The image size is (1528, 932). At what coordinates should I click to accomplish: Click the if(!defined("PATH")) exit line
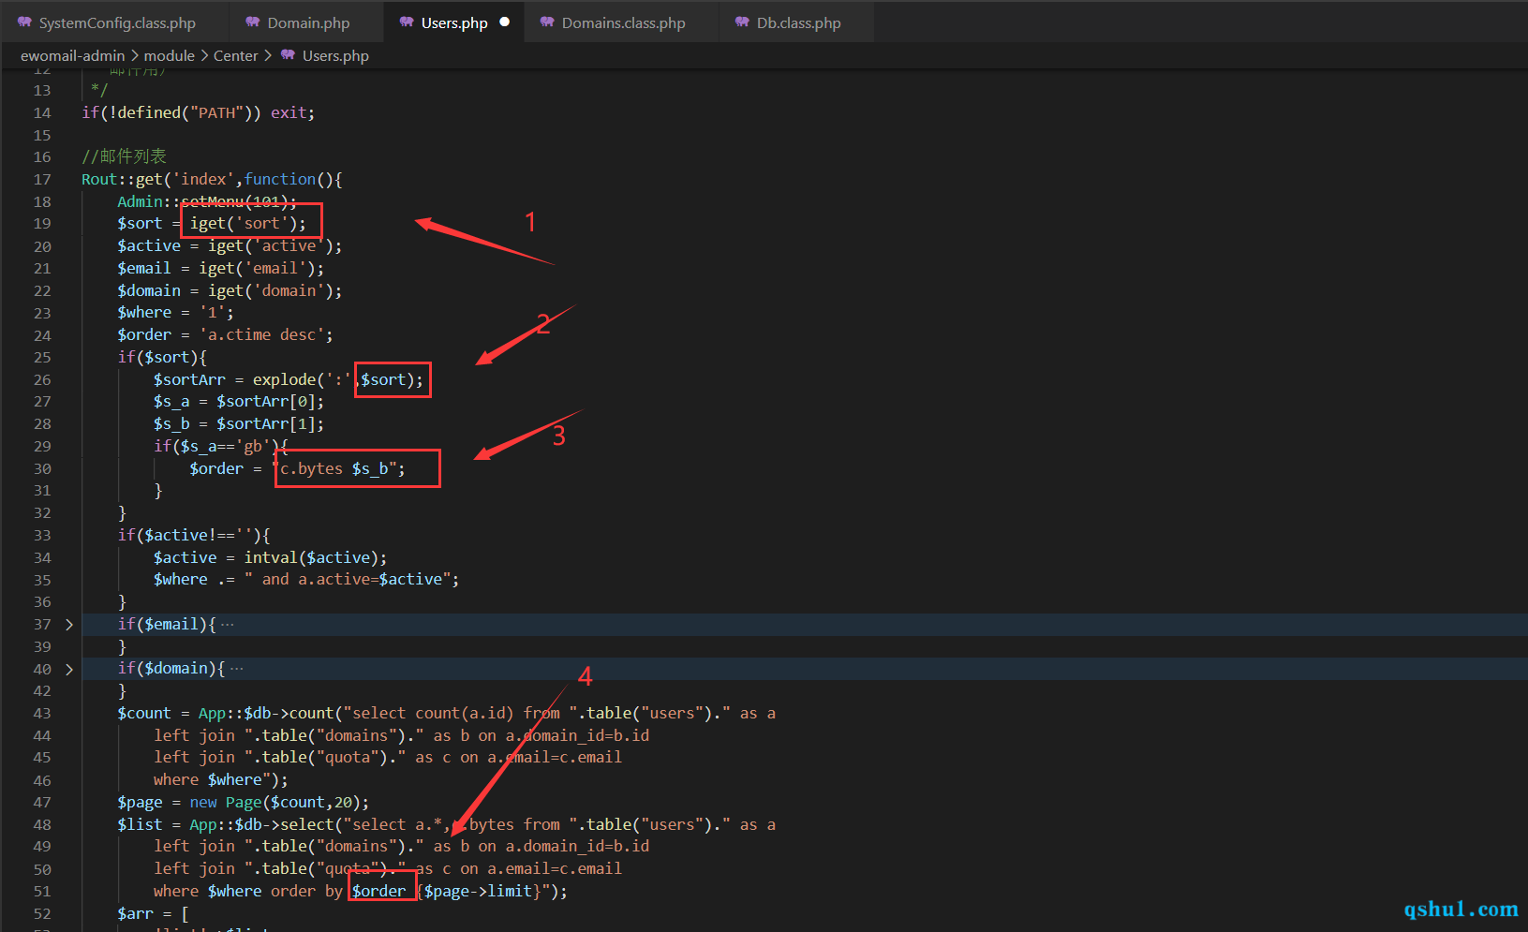[x=198, y=113]
